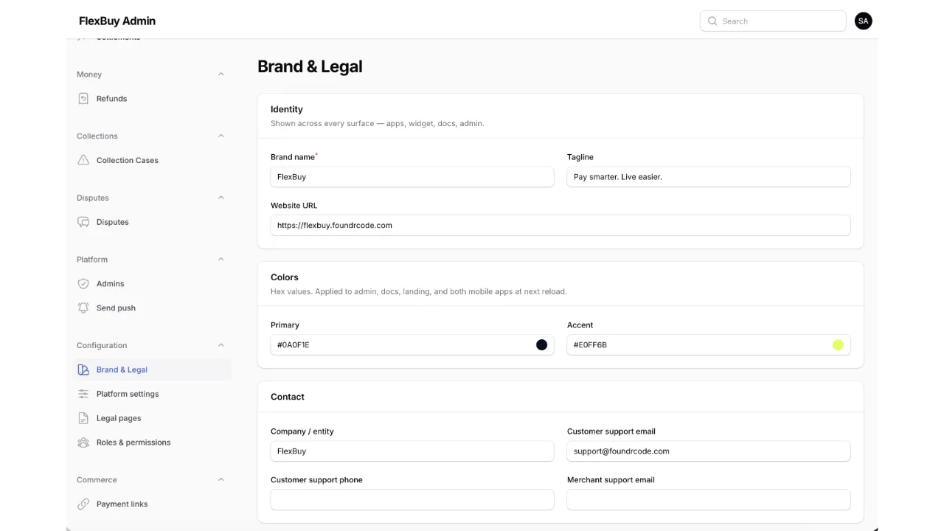Viewport: 944px width, 531px height.
Task: Click the empty Merchant support email field
Action: (x=709, y=500)
